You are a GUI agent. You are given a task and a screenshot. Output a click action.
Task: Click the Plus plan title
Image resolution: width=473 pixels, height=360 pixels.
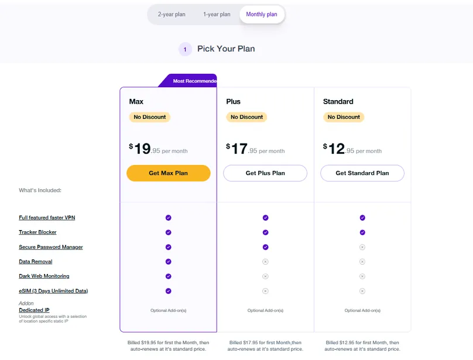(x=233, y=101)
